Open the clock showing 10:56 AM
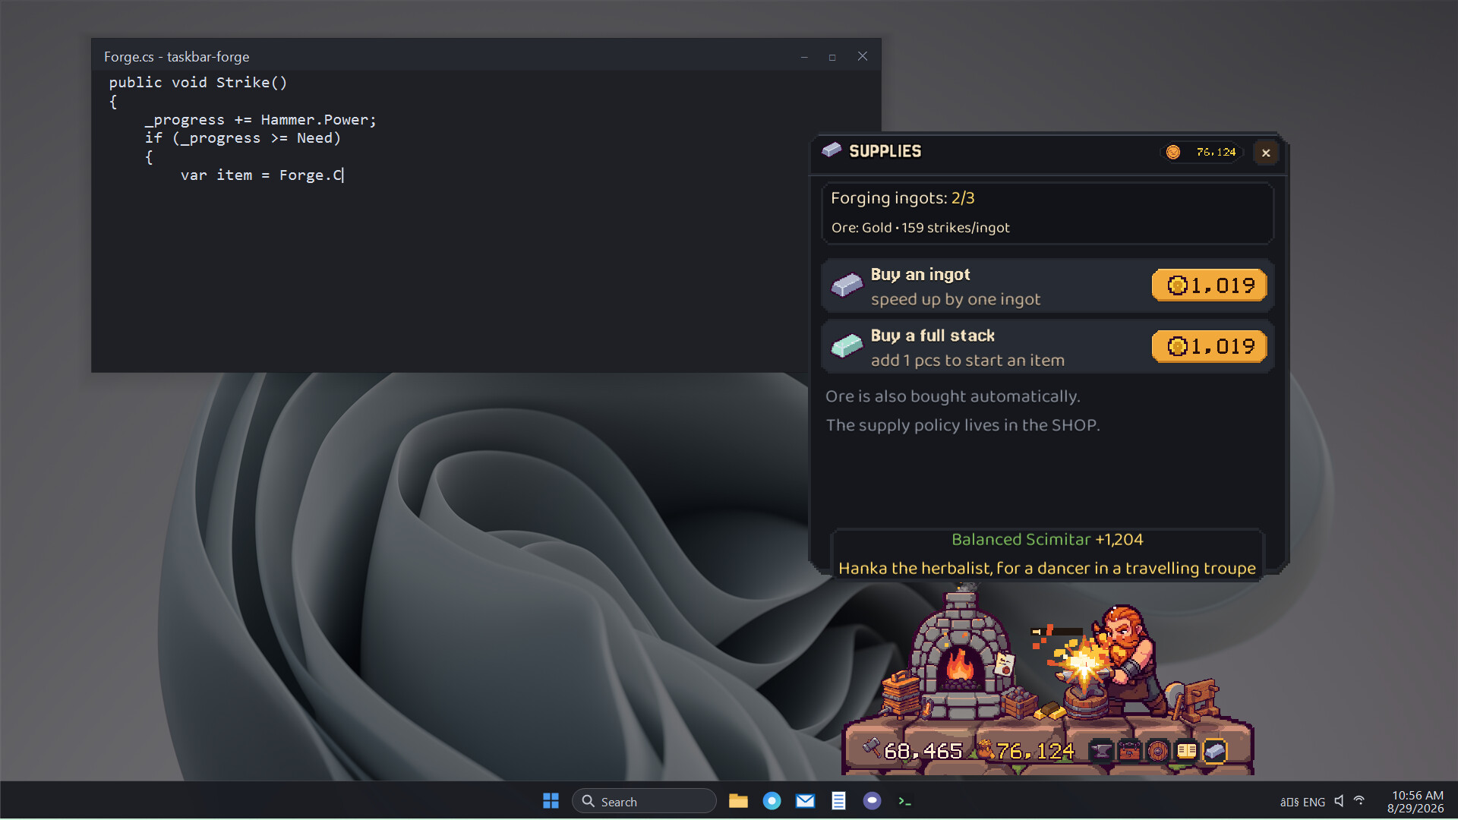Viewport: 1458px width, 820px height. point(1415,802)
